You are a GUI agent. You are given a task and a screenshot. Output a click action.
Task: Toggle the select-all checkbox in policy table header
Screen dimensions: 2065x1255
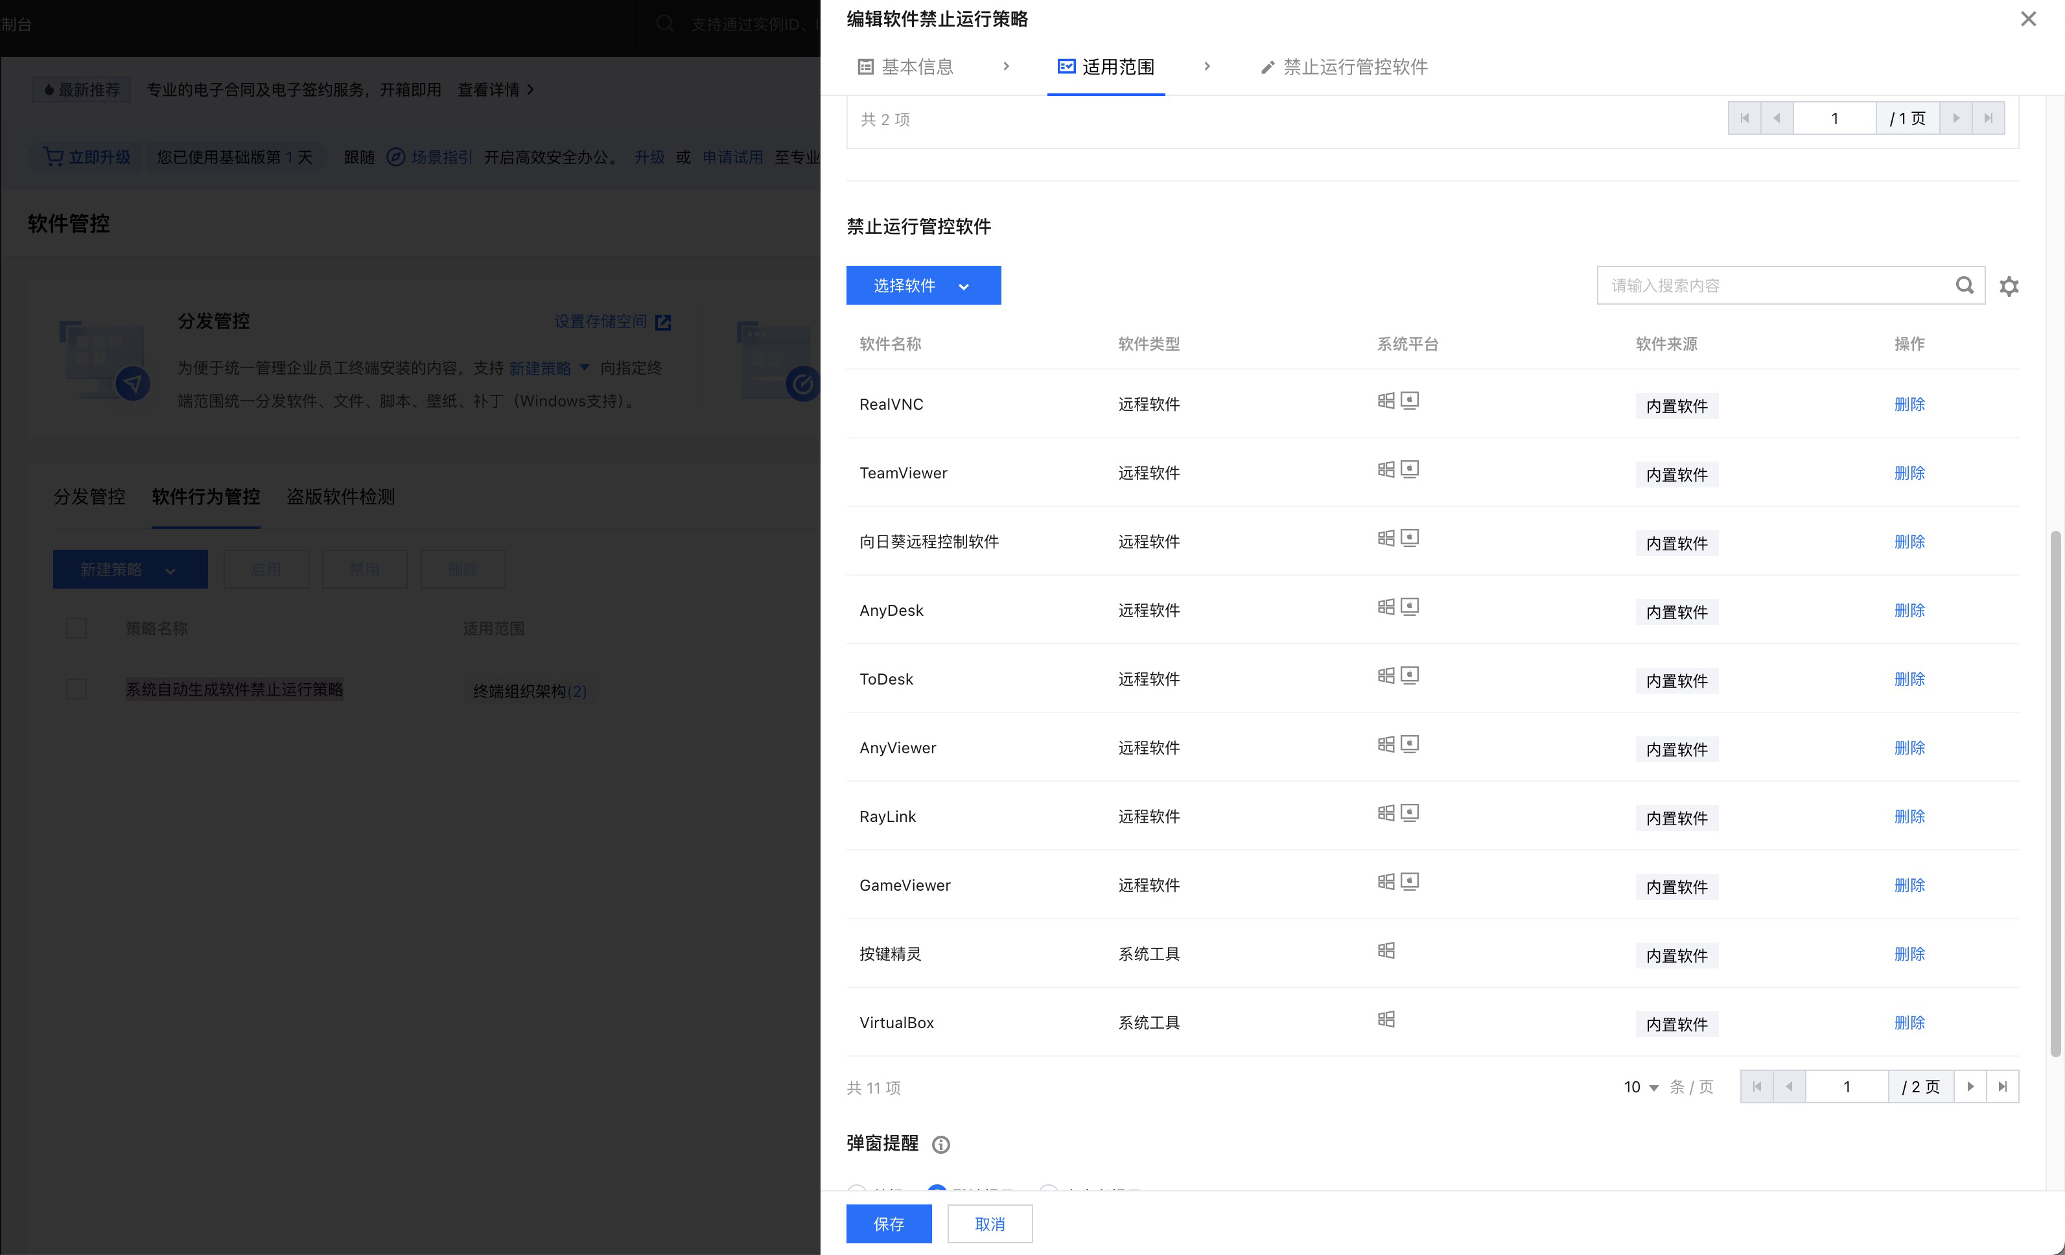pos(76,628)
